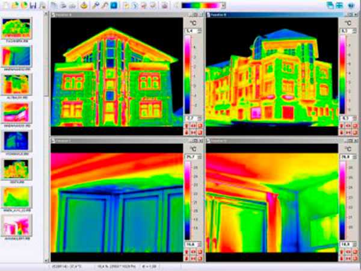Screen dimensions: 361x271
Task: Click max temperature field of bottom-right image
Action: click(344, 159)
